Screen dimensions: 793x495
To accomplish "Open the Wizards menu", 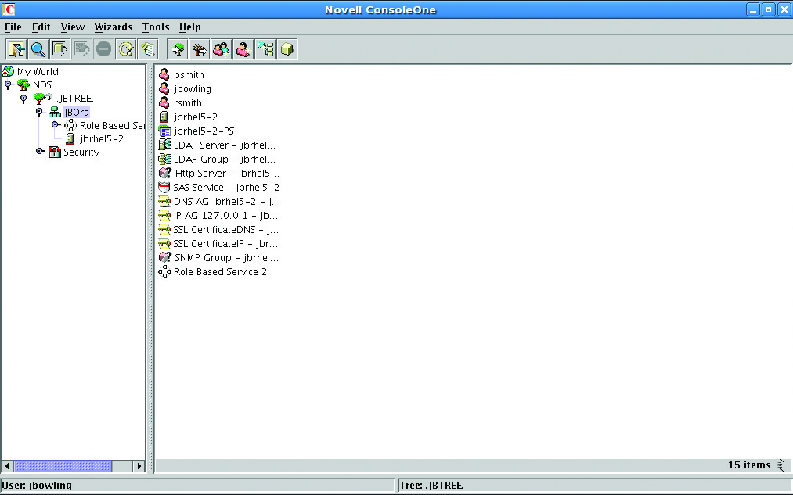I will tap(114, 27).
